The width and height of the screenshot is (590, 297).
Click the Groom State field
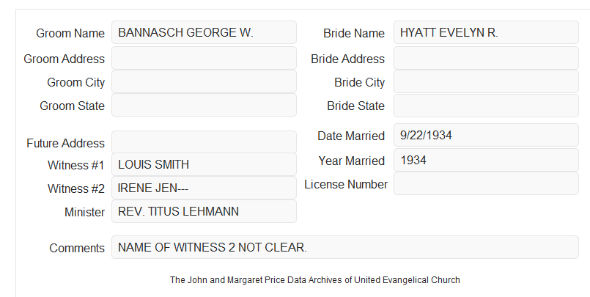pos(204,105)
